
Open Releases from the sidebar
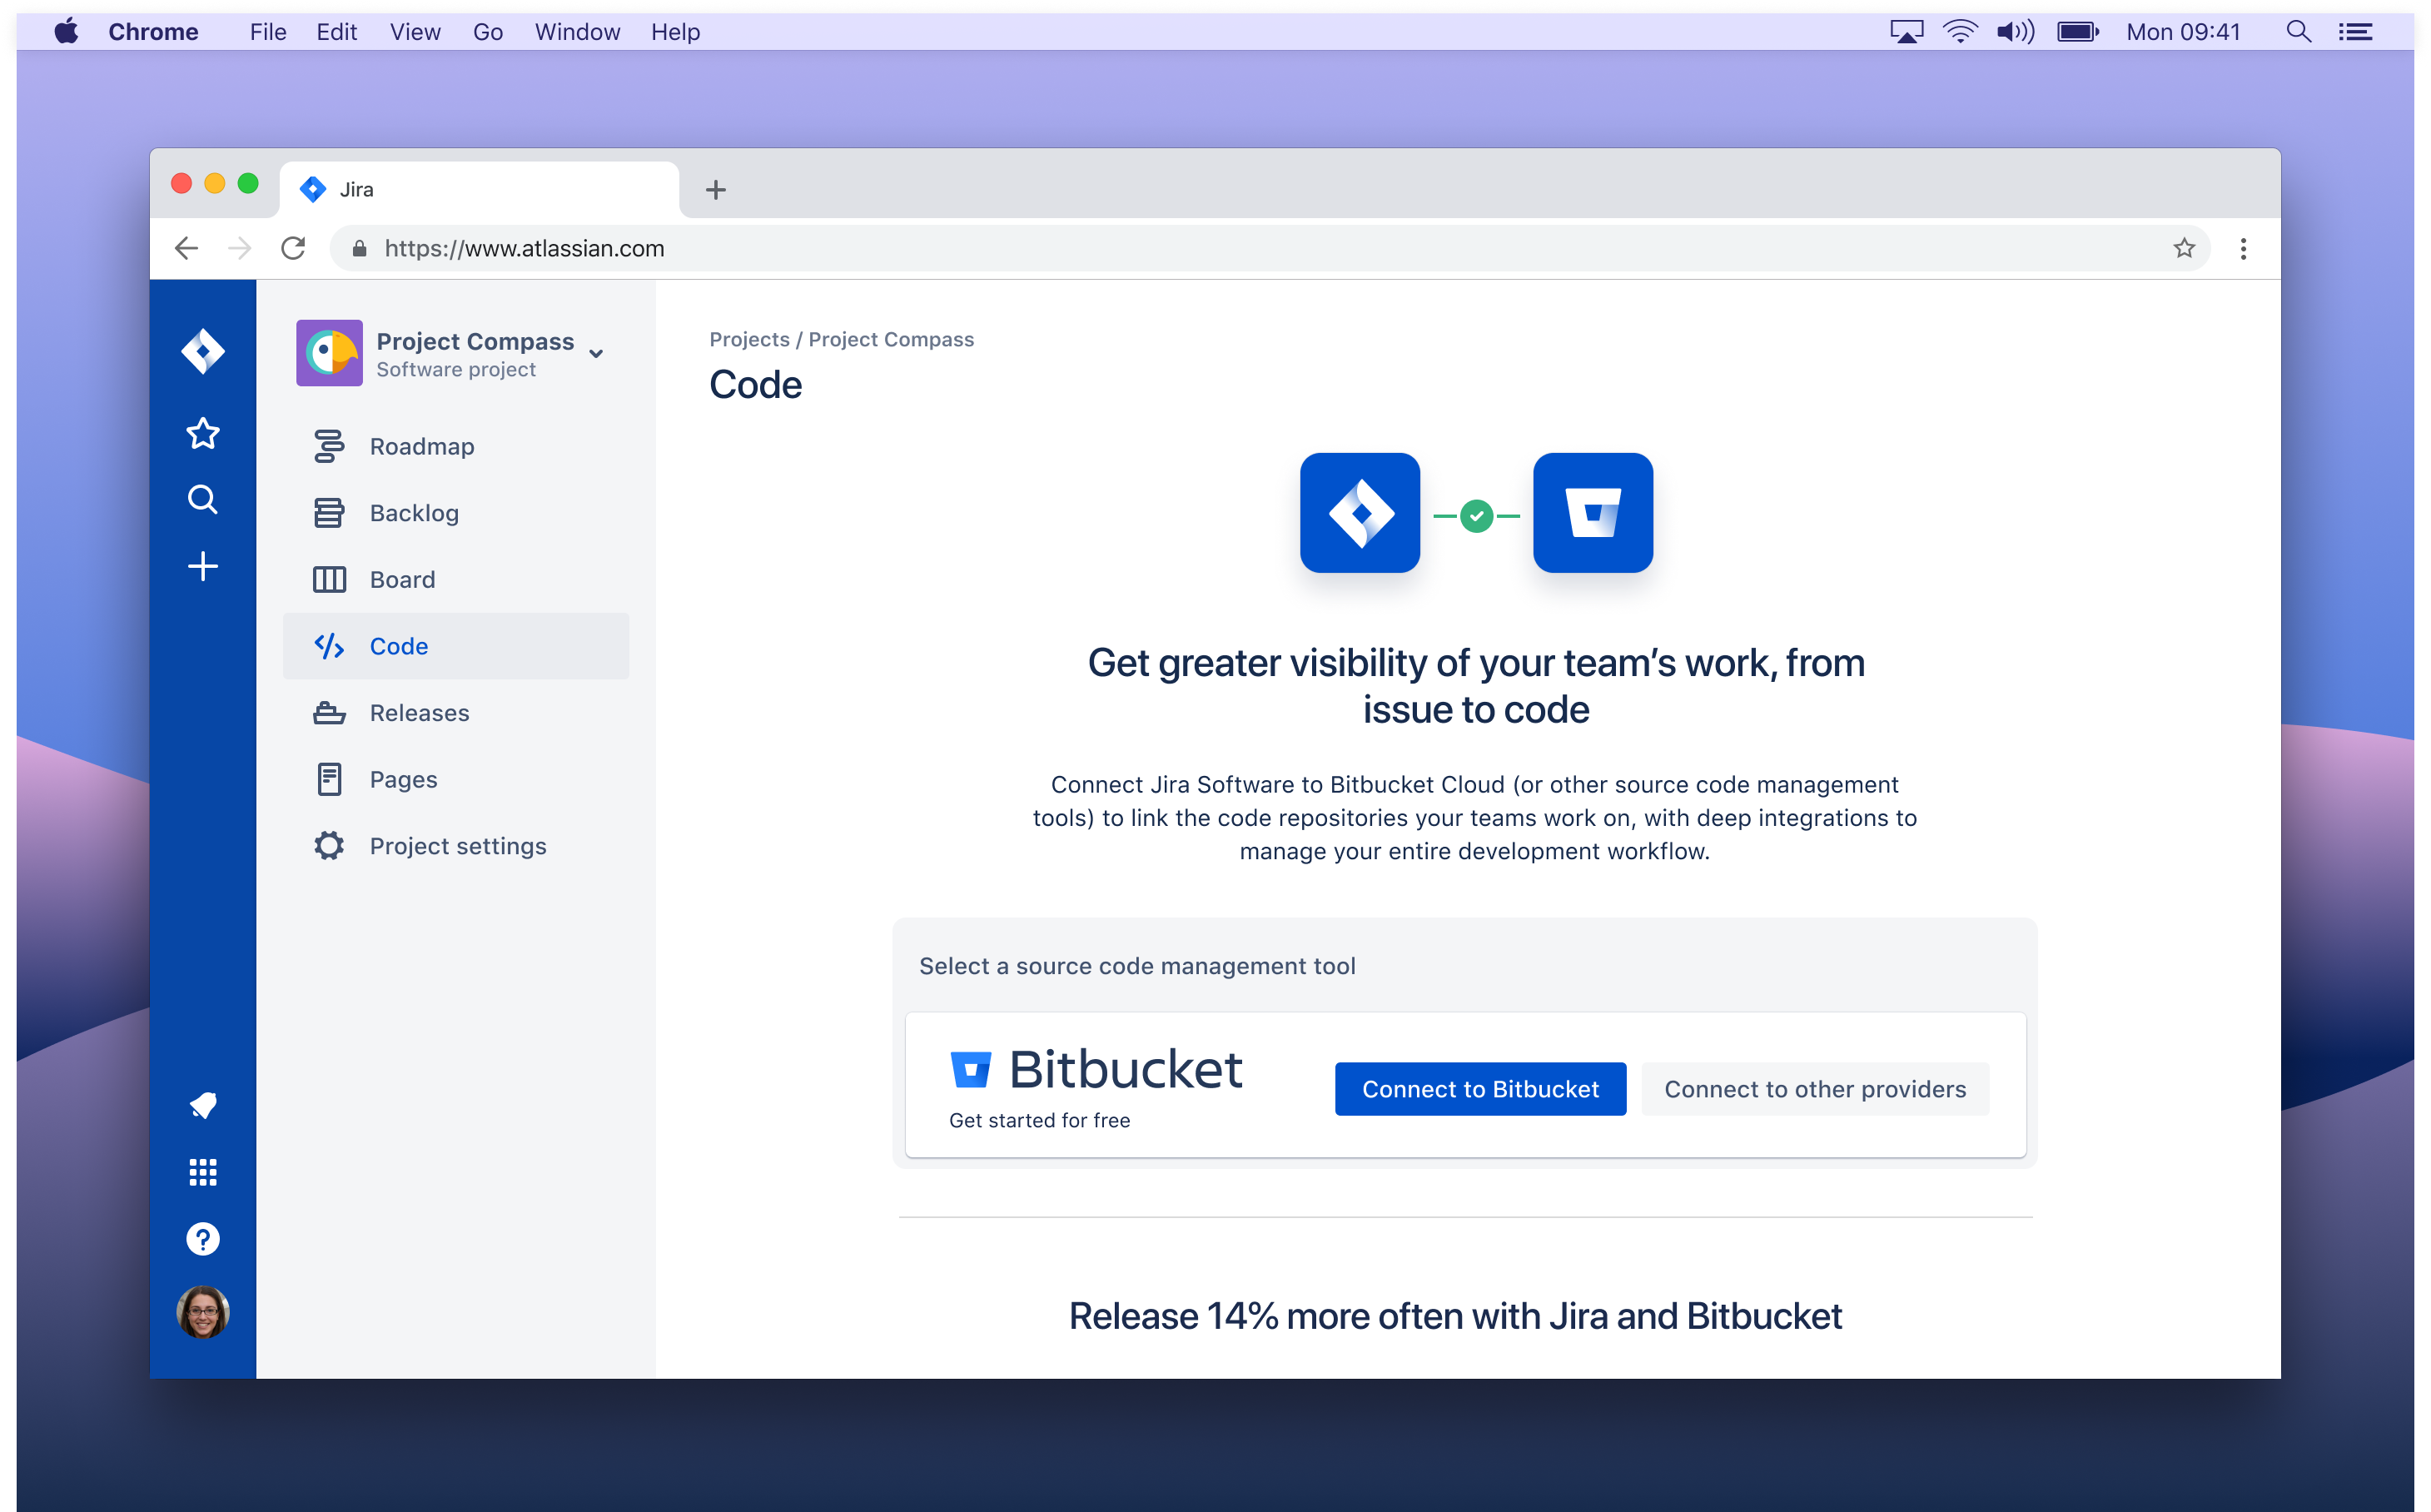(456, 713)
